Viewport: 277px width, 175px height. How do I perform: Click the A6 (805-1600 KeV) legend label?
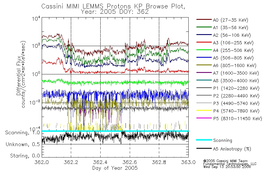[x=235, y=66]
